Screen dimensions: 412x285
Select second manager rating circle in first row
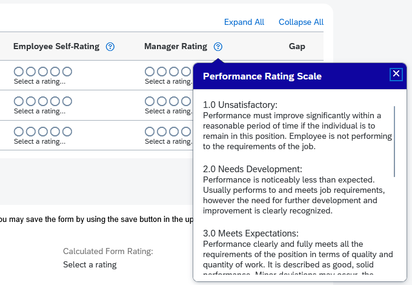coord(162,72)
